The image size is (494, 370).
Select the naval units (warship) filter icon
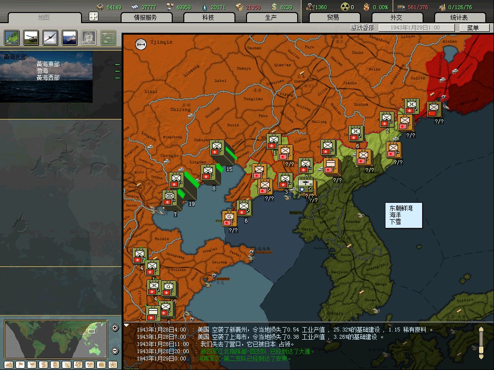tap(69, 38)
